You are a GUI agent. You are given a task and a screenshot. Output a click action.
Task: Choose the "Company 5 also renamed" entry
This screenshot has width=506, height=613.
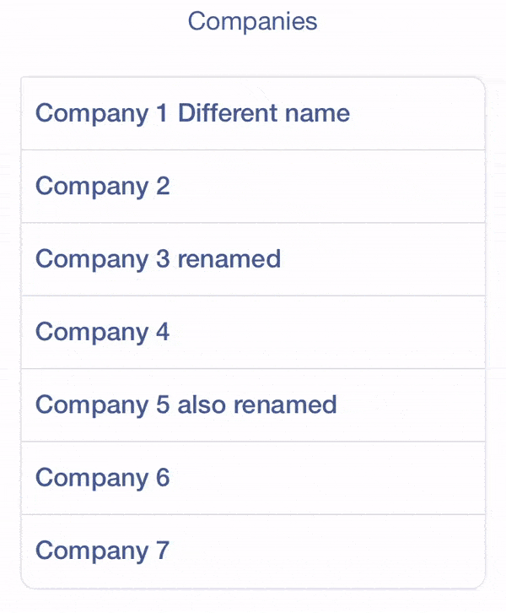253,404
